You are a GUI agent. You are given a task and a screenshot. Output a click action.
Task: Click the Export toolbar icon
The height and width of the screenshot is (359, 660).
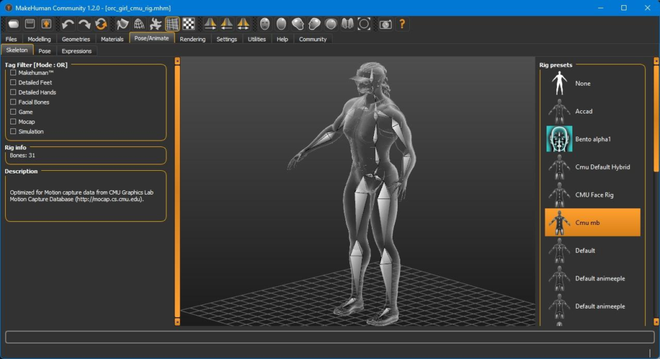point(46,24)
